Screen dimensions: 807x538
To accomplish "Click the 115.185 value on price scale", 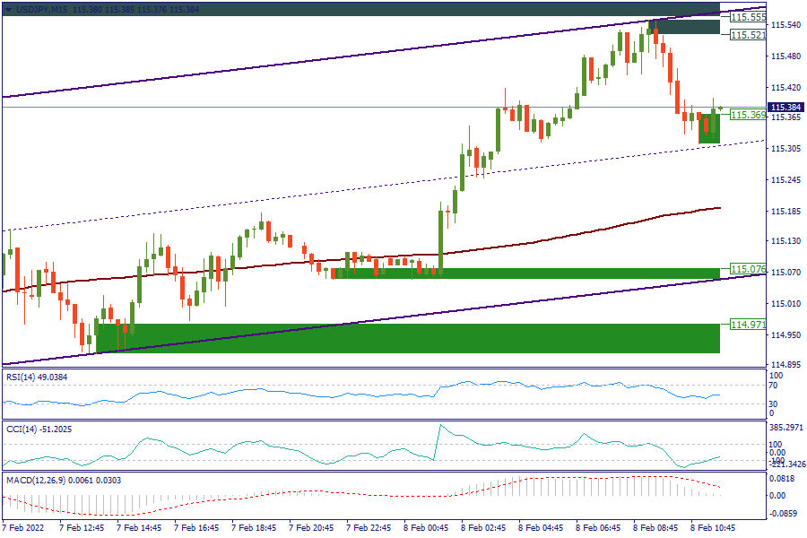I will click(785, 212).
